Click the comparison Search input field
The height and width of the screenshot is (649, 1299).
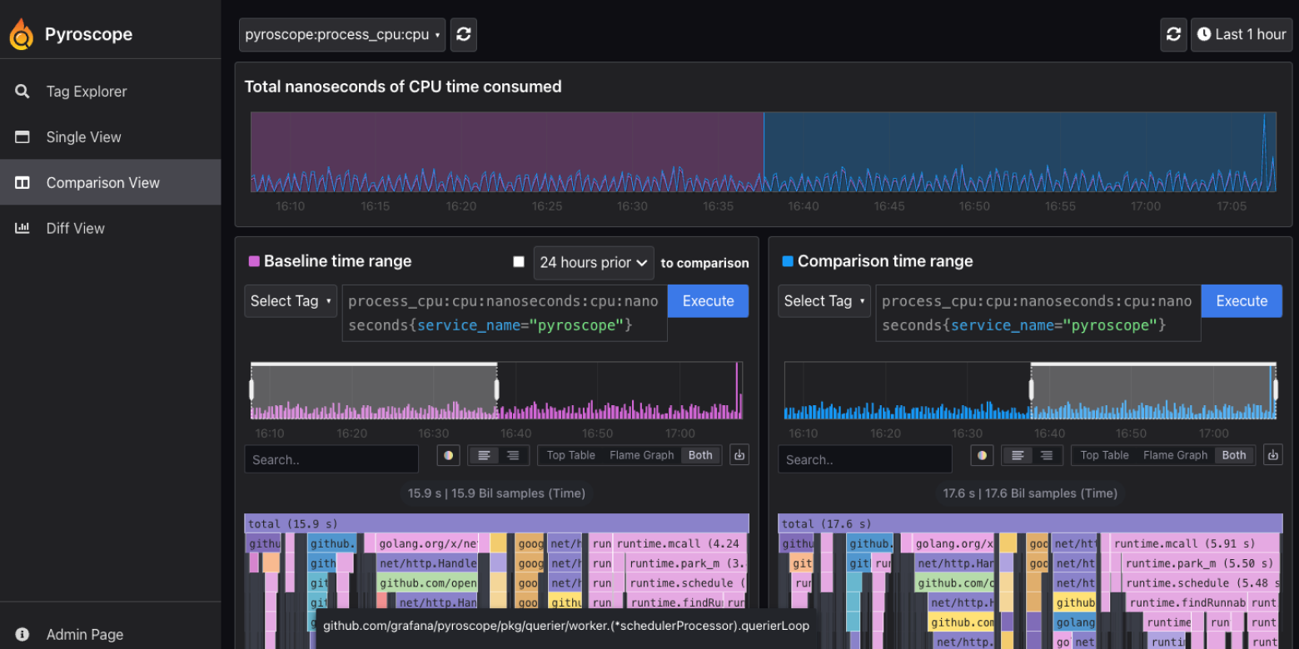click(864, 458)
